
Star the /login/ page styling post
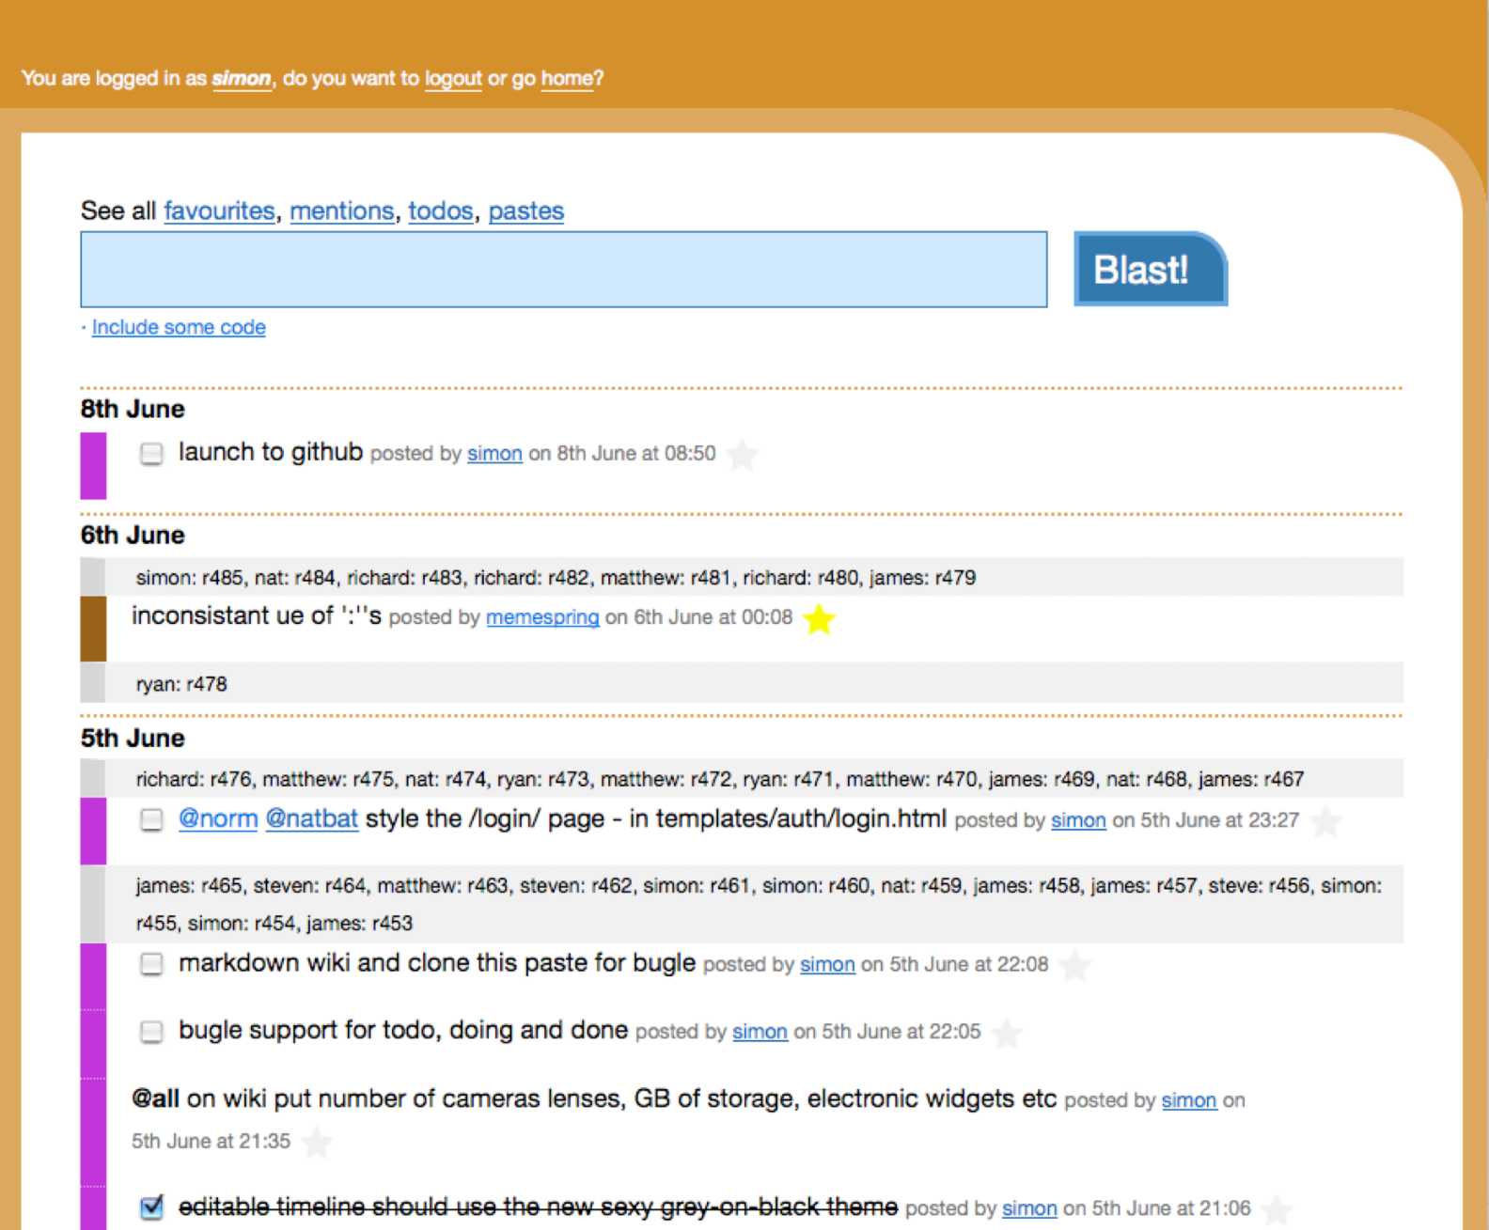pos(1326,821)
